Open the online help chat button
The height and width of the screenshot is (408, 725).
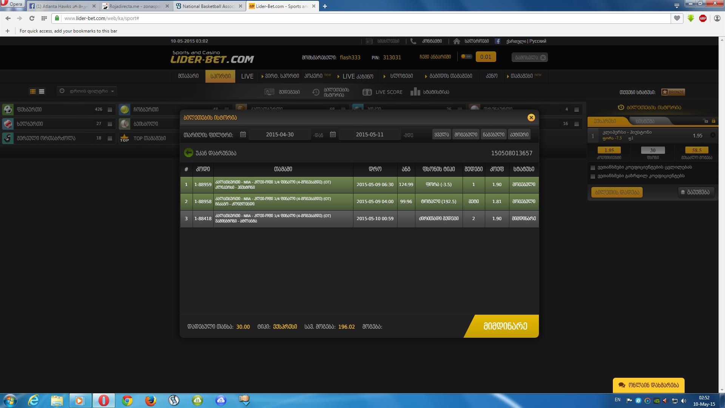click(648, 385)
